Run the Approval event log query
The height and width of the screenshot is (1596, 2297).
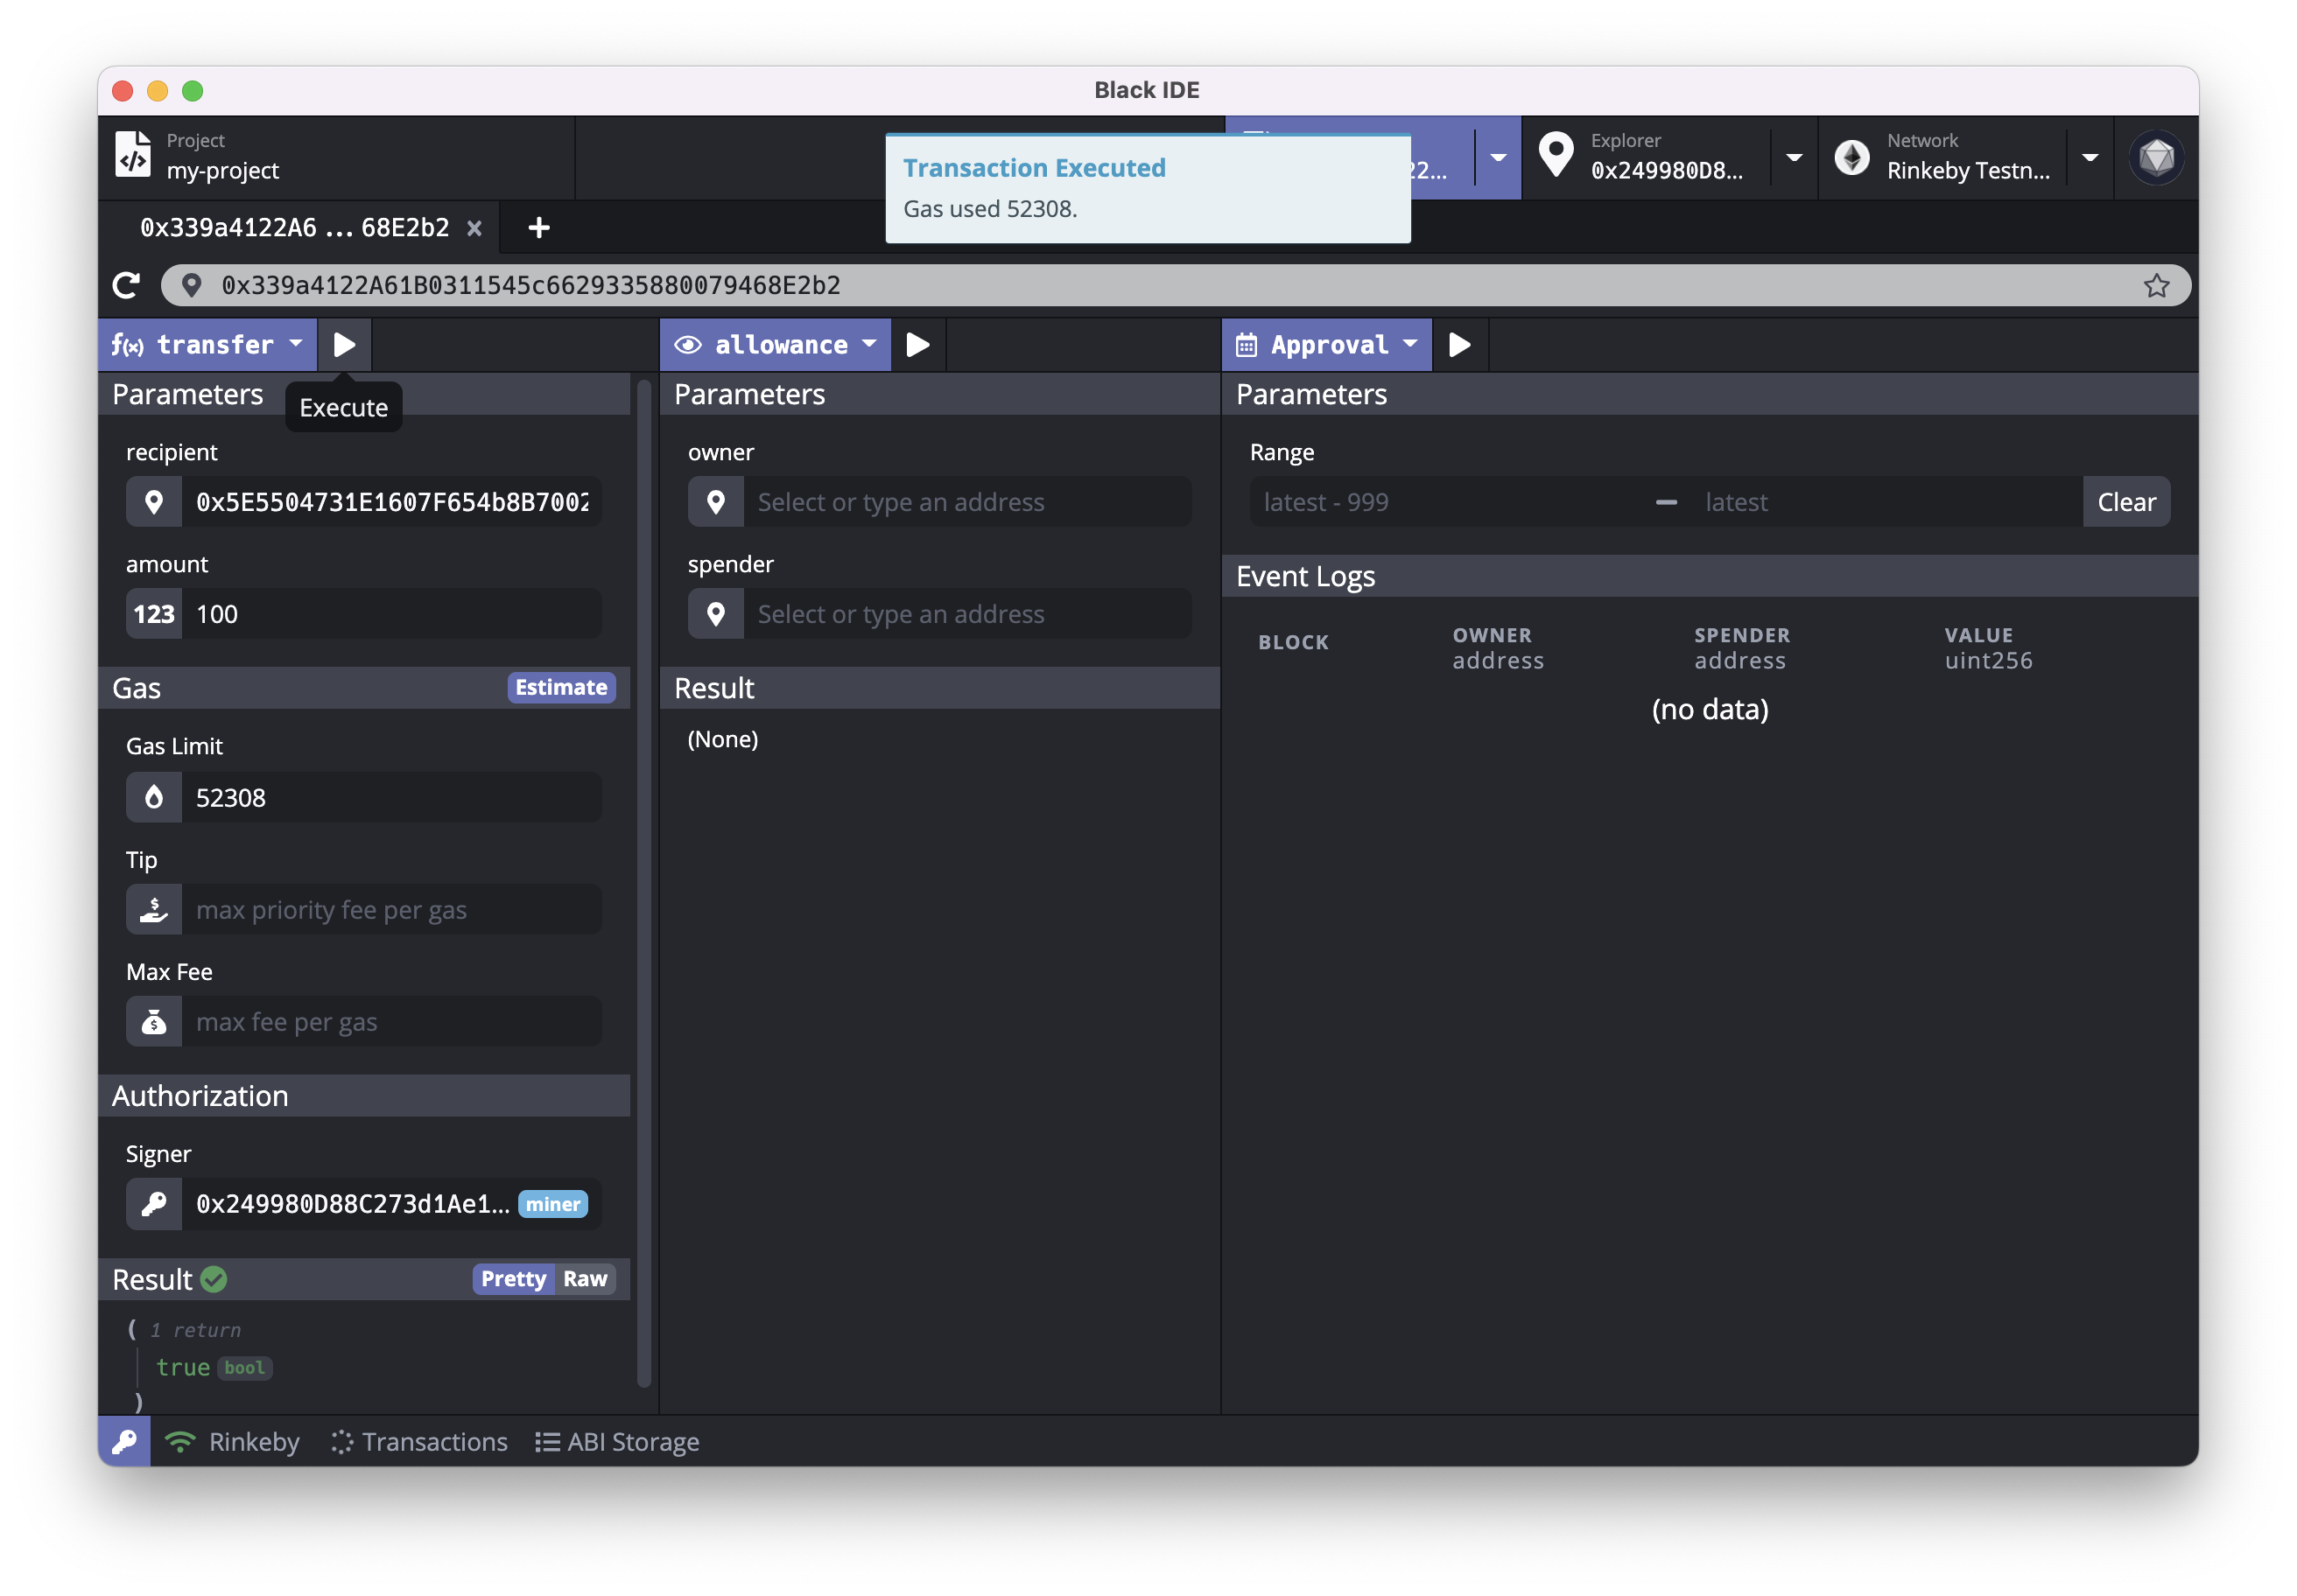(1459, 345)
